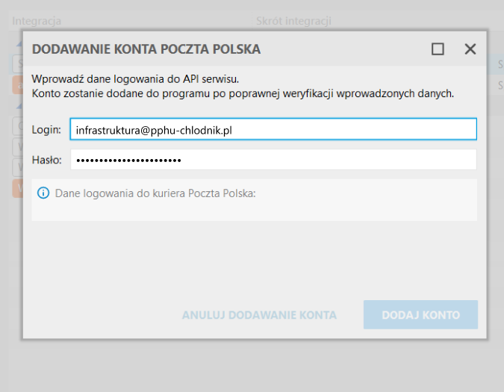
Task: Click the Konto zostanie dodane do programu text
Action: [243, 93]
